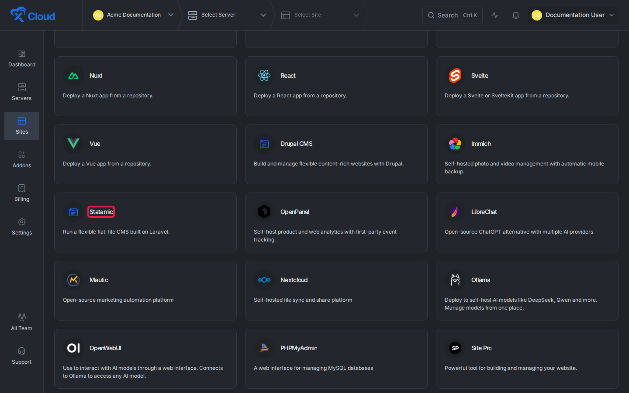Click the Immich colorful flower icon
Viewport: 629px width, 393px height.
click(455, 144)
